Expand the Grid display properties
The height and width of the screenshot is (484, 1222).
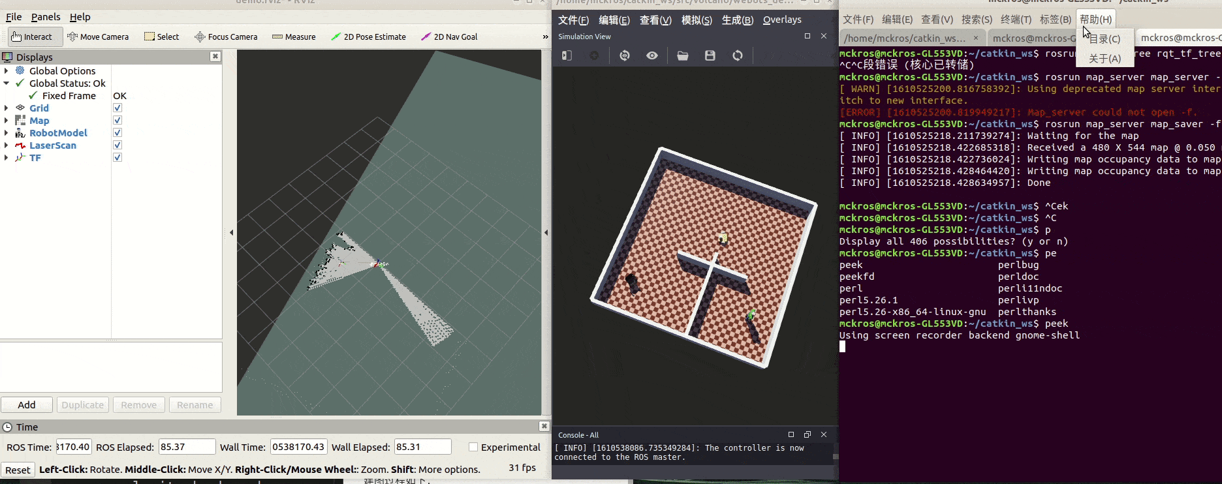point(7,108)
